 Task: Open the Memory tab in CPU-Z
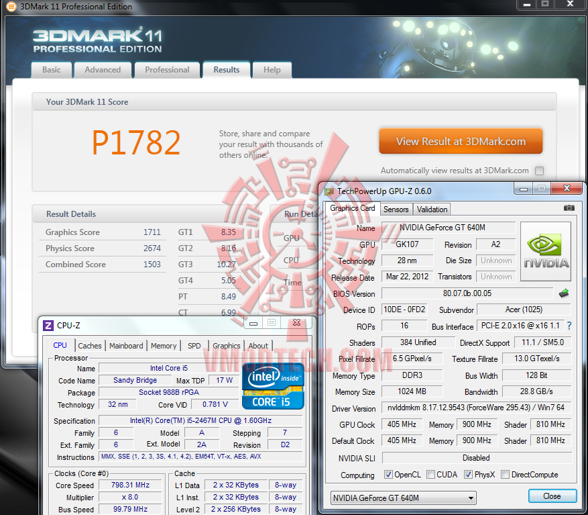click(x=164, y=346)
